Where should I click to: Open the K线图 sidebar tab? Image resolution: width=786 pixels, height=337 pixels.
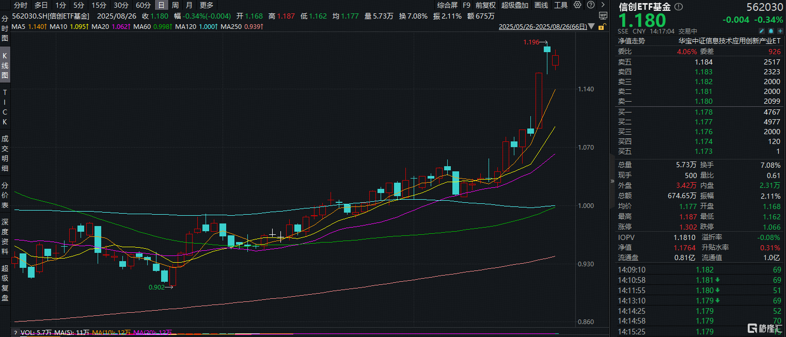[5, 64]
